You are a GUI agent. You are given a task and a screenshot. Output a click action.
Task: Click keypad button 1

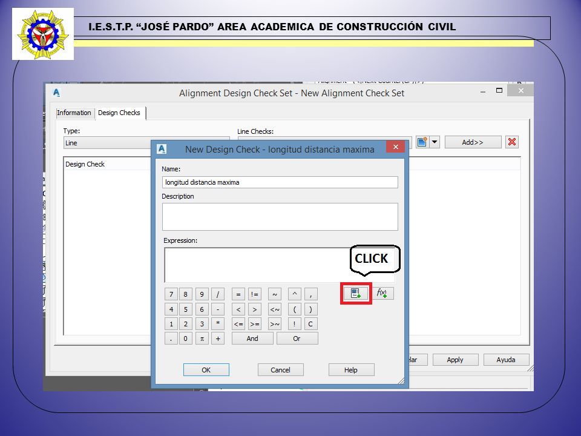[x=171, y=323]
